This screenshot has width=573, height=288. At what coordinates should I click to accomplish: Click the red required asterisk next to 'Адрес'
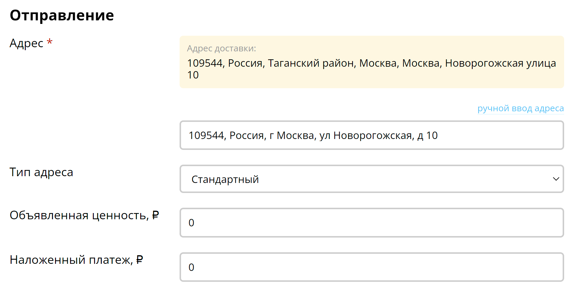(x=50, y=42)
